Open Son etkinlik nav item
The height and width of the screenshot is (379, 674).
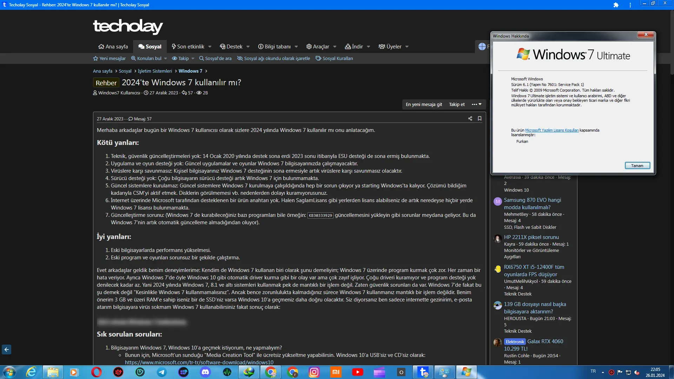188,47
